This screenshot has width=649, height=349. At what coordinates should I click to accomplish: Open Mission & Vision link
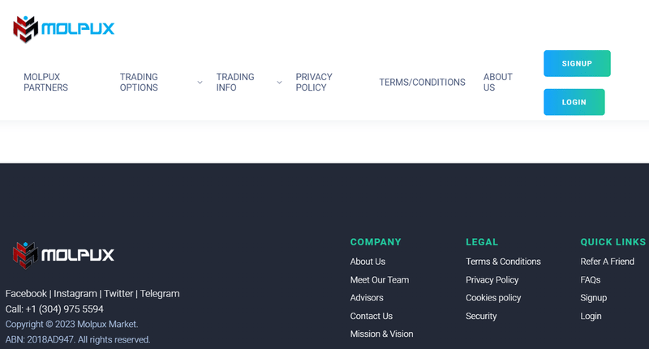[381, 334]
